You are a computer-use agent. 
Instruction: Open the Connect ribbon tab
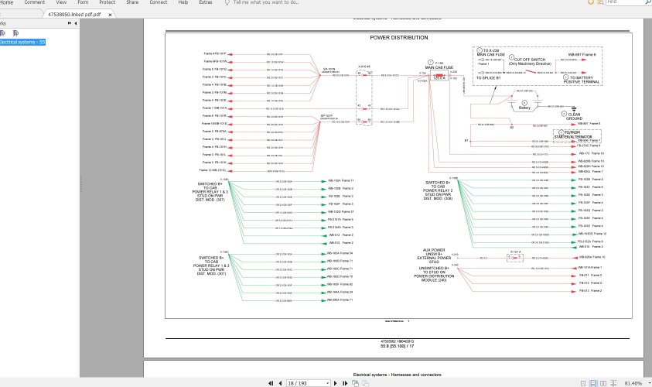(x=158, y=3)
